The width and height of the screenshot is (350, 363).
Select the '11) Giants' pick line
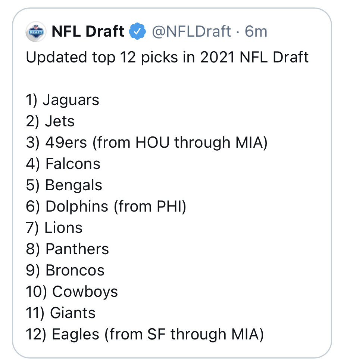coord(61,313)
